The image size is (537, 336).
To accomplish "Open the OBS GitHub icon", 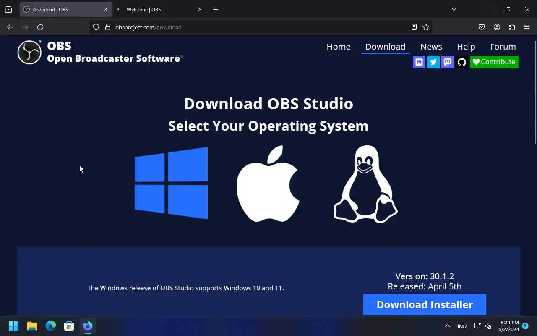I will (462, 62).
